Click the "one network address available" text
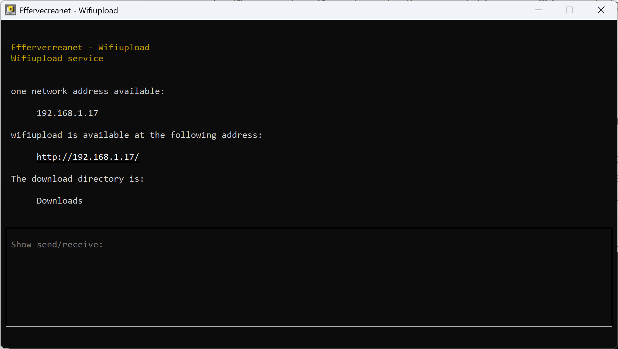The width and height of the screenshot is (618, 349). (87, 91)
